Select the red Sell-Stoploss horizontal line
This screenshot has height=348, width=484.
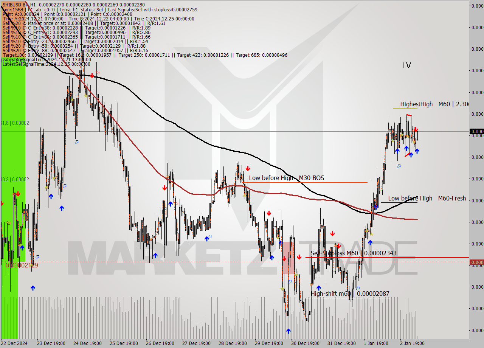pos(387,258)
